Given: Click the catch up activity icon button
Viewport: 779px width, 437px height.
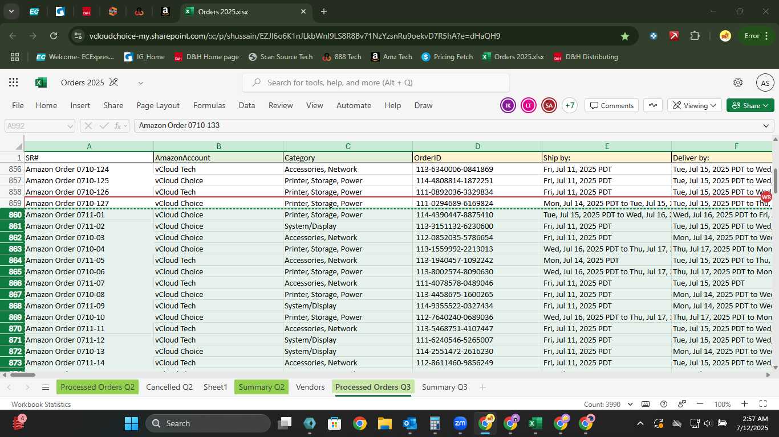Looking at the screenshot, I should tap(653, 105).
